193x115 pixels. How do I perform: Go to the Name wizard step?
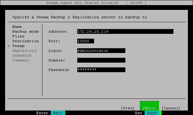[x=17, y=27]
